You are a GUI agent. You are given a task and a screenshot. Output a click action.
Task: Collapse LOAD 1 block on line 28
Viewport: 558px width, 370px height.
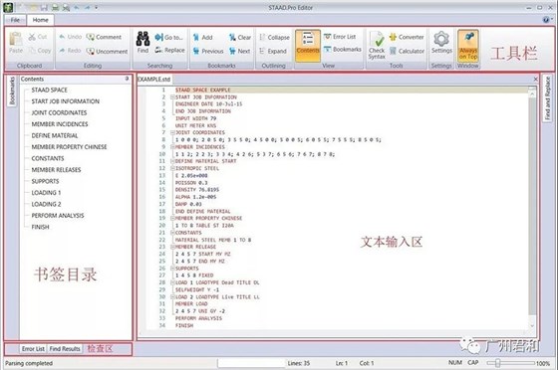[x=172, y=282]
